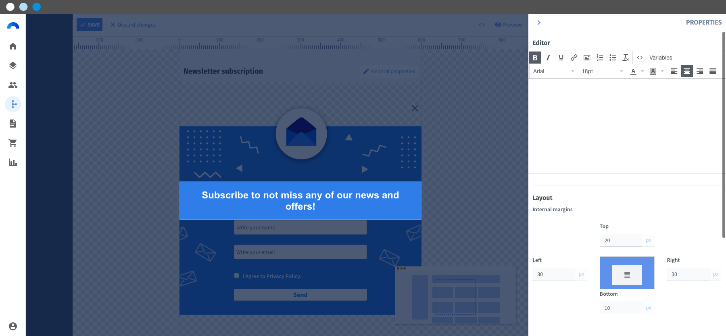Screen dimensions: 726x336
Task: Click inside the Editor text area
Action: pyautogui.click(x=625, y=126)
